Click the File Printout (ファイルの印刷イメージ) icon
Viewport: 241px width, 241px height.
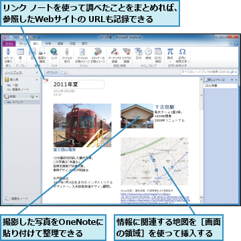pyautogui.click(x=82, y=52)
